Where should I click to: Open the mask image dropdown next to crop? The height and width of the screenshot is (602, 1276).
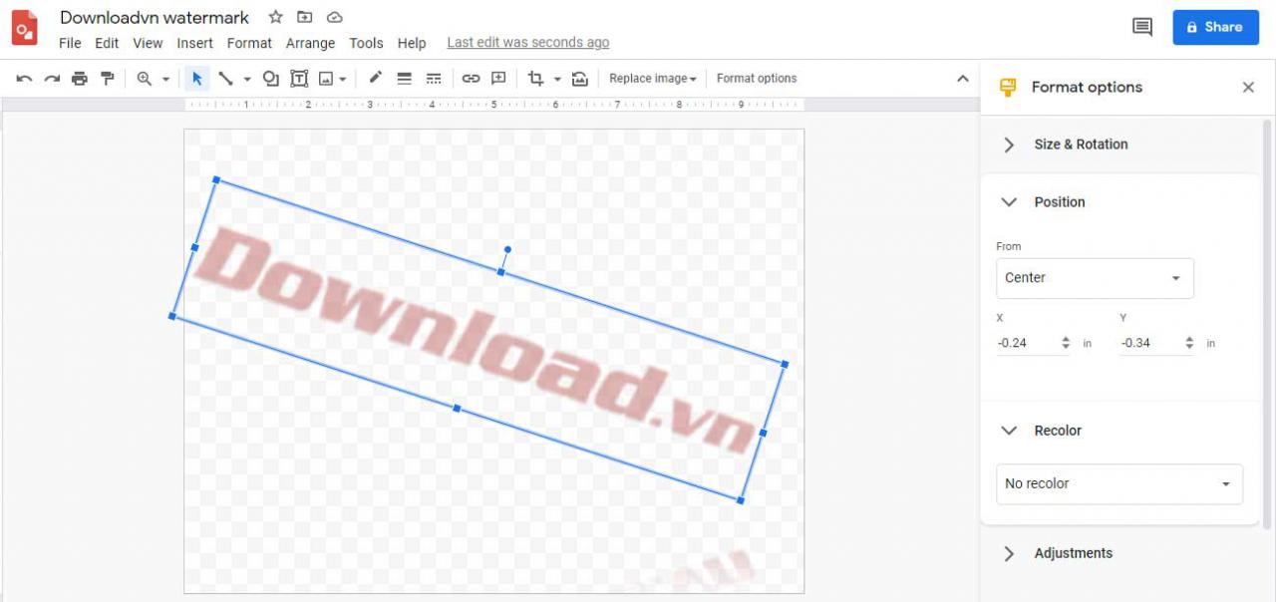coord(557,79)
